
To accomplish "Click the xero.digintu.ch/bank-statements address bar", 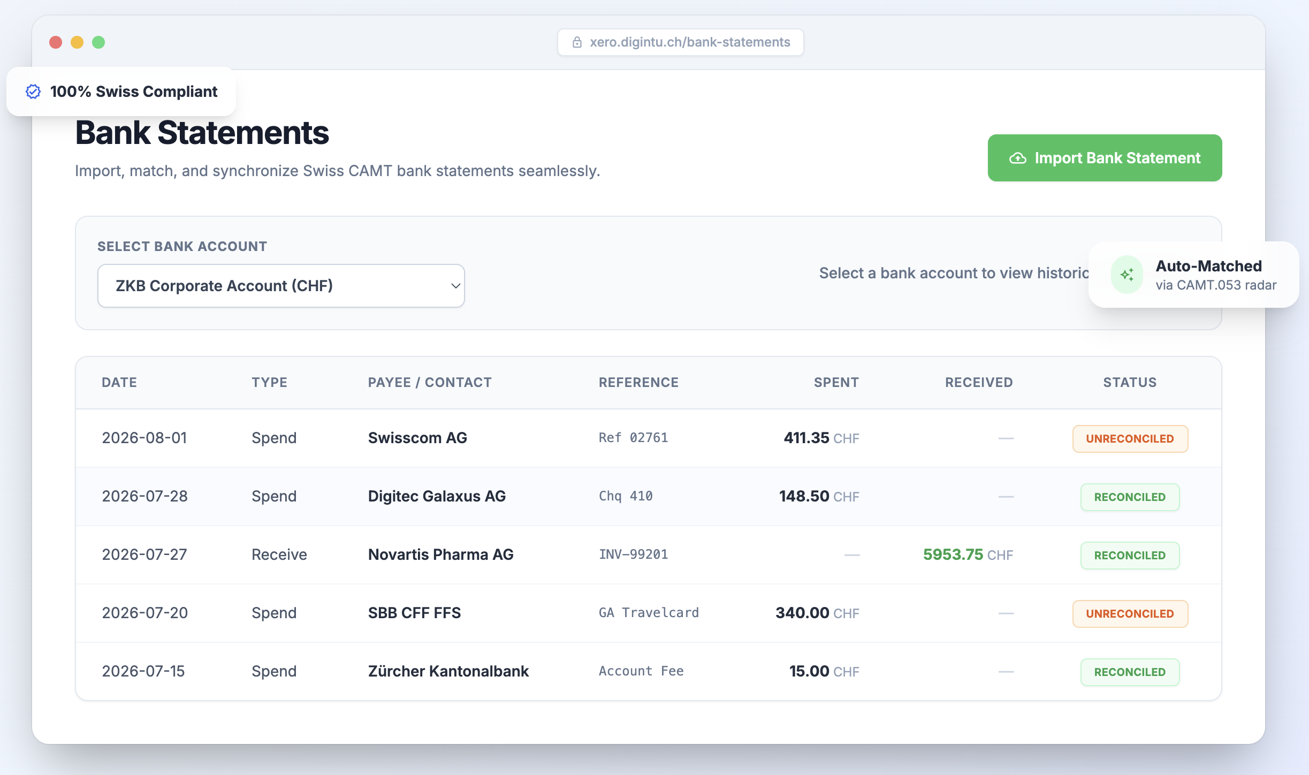I will (x=681, y=42).
